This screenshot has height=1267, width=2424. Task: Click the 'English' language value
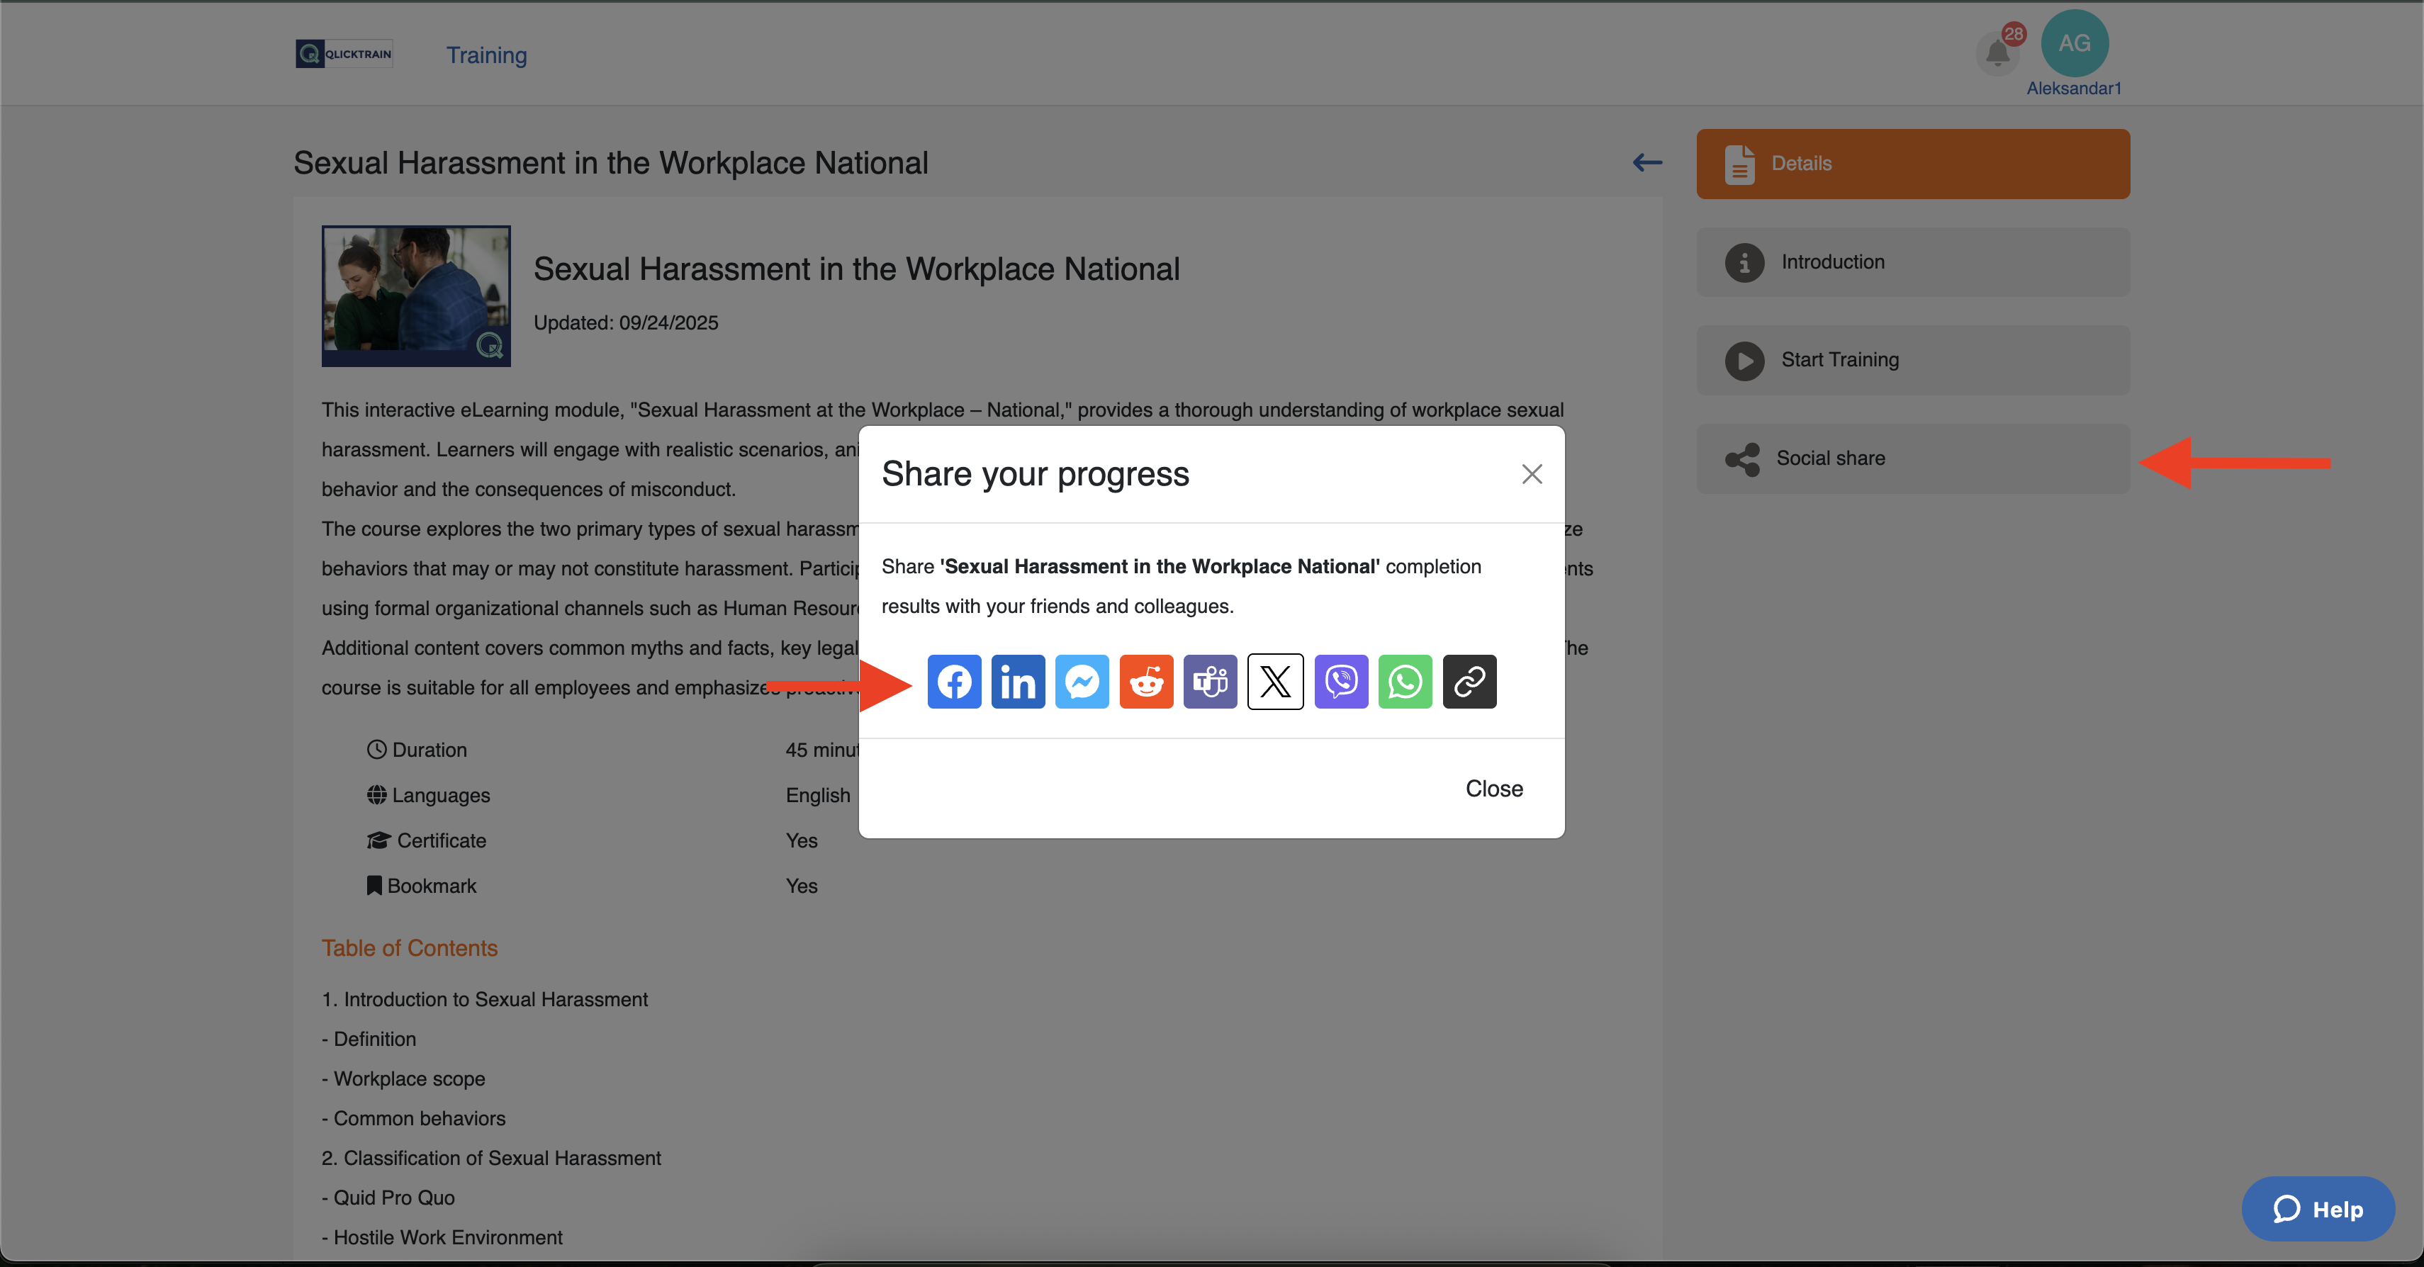point(818,795)
